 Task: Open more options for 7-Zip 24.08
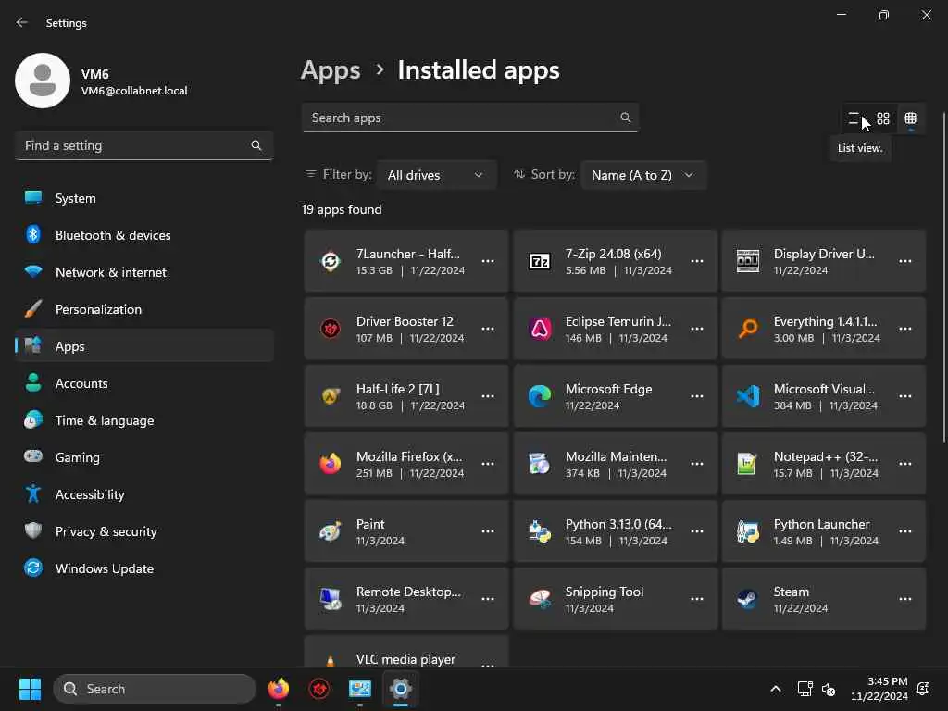(x=697, y=261)
